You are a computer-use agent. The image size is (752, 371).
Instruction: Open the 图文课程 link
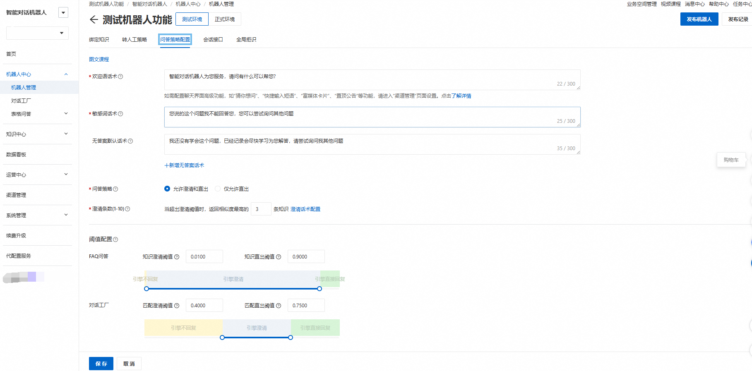point(99,60)
